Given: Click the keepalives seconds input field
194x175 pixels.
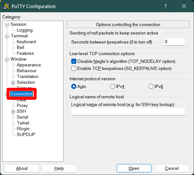Looking at the screenshot, I should click(x=175, y=42).
